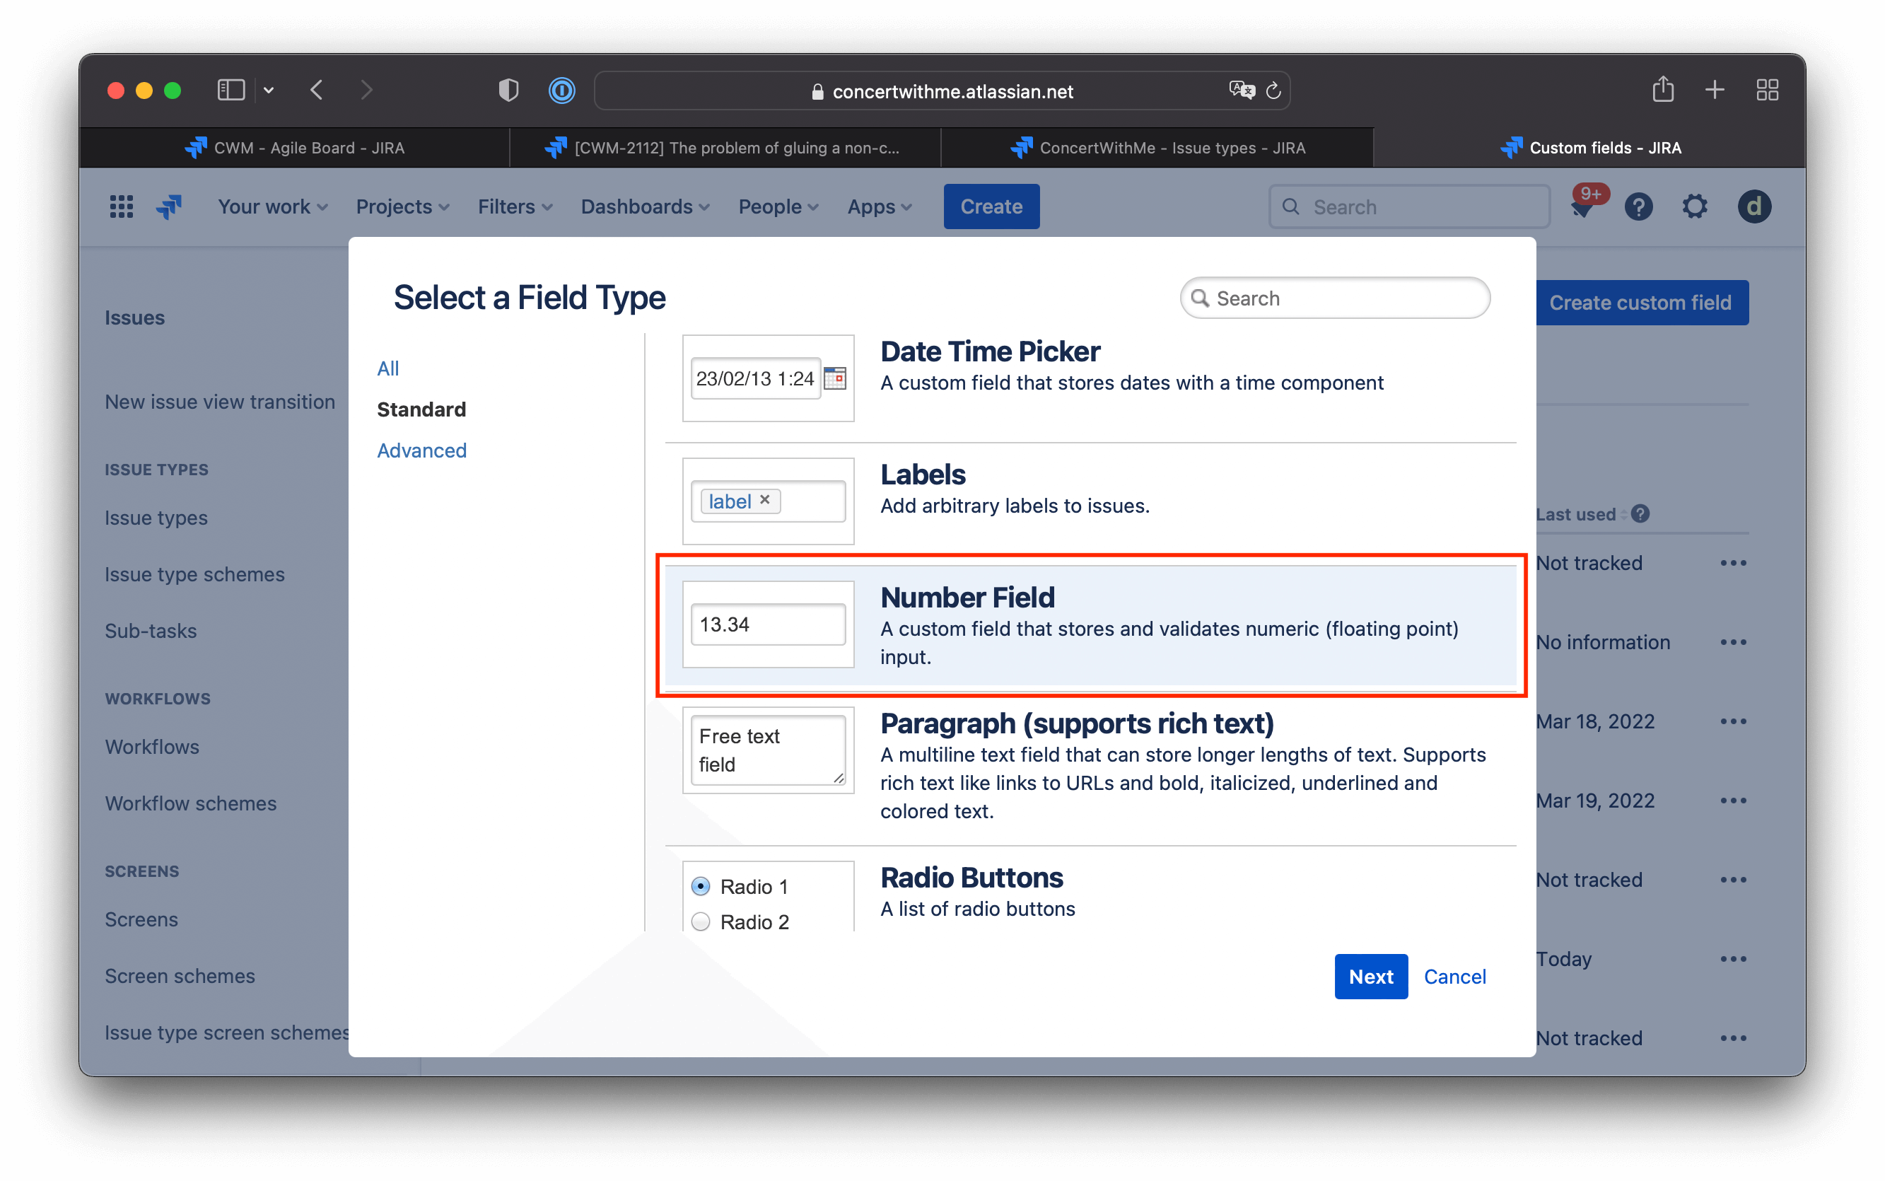Open the Safari share icon

(x=1663, y=90)
